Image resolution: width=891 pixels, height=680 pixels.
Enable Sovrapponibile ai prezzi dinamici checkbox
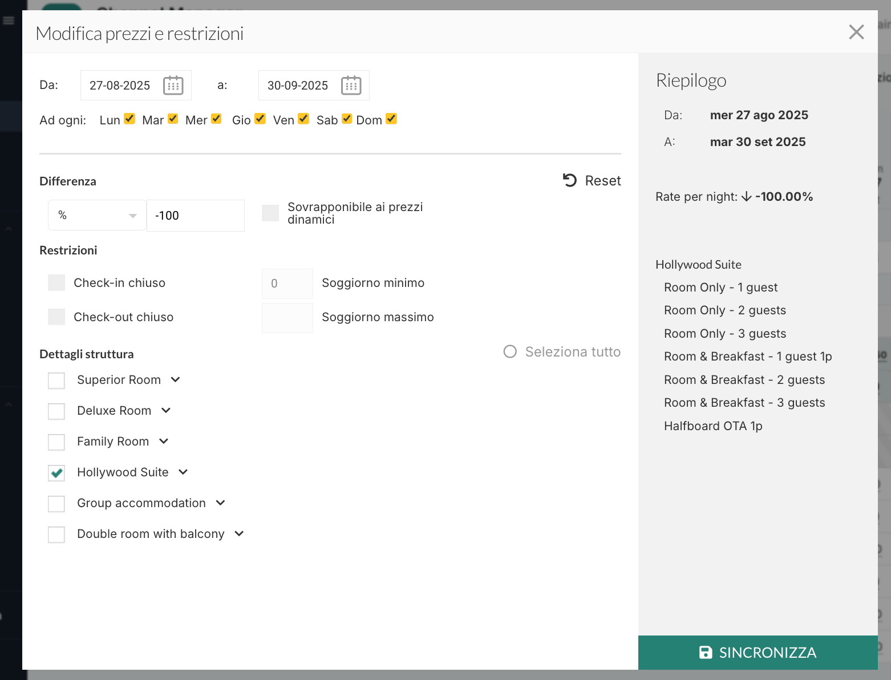[x=270, y=213]
